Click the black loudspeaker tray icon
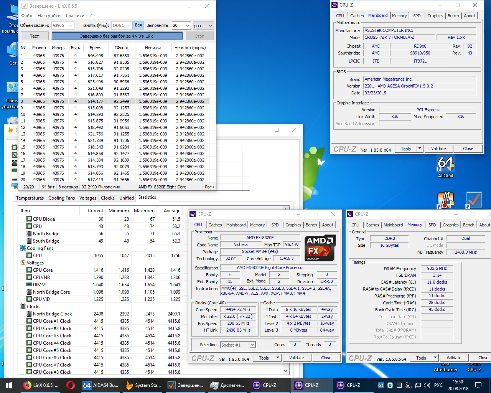This screenshot has width=491, height=393. [409, 385]
